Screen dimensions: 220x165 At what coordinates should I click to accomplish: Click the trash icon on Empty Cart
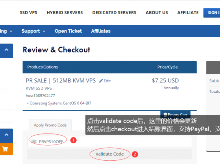click(165, 114)
